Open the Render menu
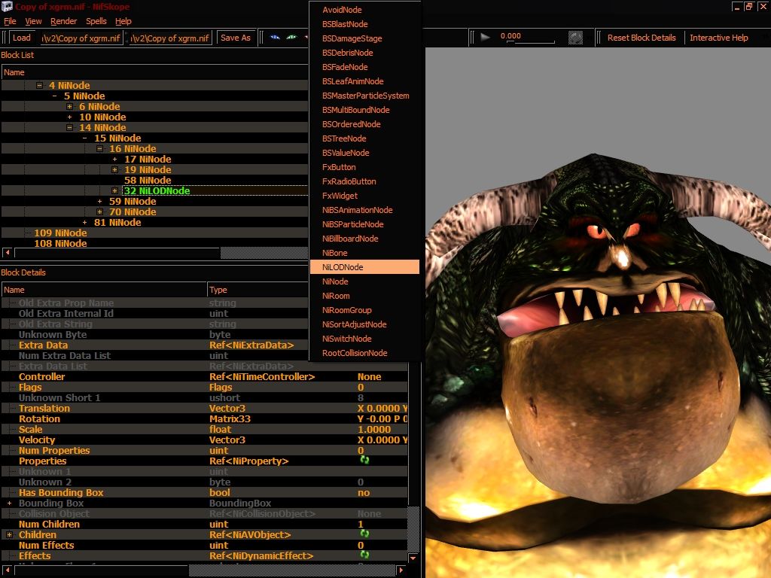This screenshot has width=771, height=578. [63, 21]
